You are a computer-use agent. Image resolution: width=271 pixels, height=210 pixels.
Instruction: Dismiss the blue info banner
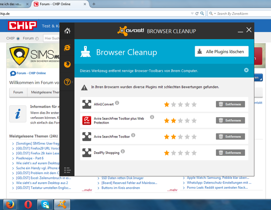pyautogui.click(x=246, y=70)
